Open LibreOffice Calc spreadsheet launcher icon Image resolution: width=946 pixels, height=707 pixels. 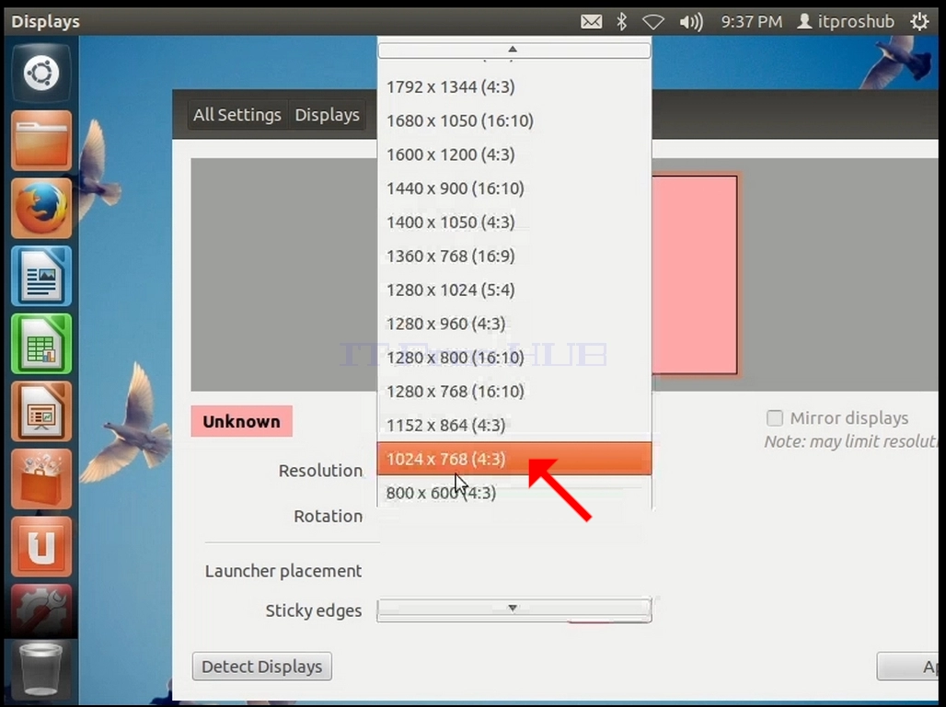[41, 344]
